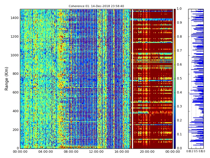This screenshot has height=158, width=210.
Task: Click the 1.0 colorbar label
Action: (x=179, y=9)
